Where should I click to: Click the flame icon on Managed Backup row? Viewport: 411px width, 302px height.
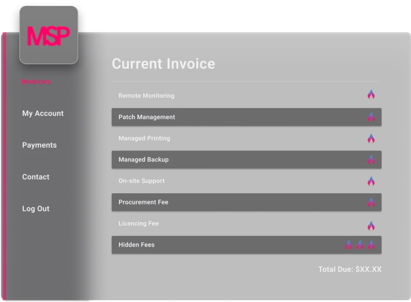tap(371, 160)
